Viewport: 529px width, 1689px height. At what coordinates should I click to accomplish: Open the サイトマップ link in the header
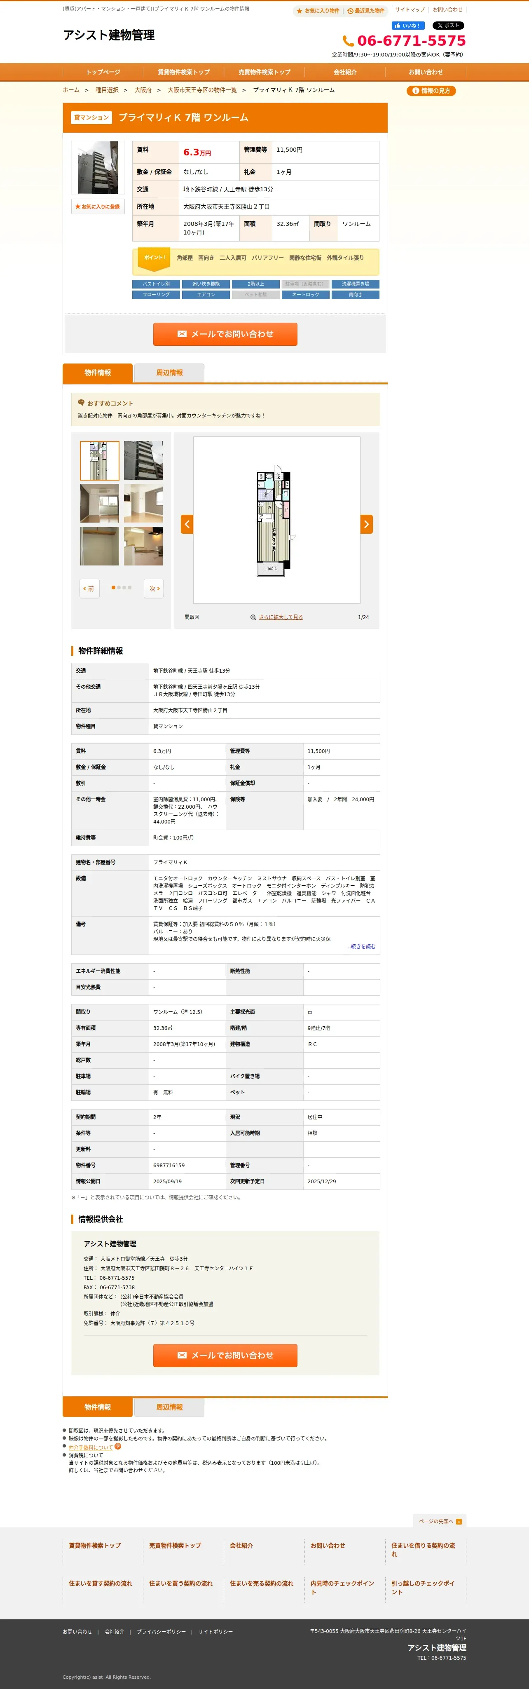410,10
